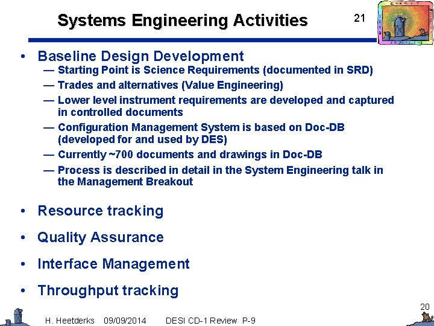The height and width of the screenshot is (326, 434).
Task: Click 'Process is described in detail' line
Action: pos(221,170)
